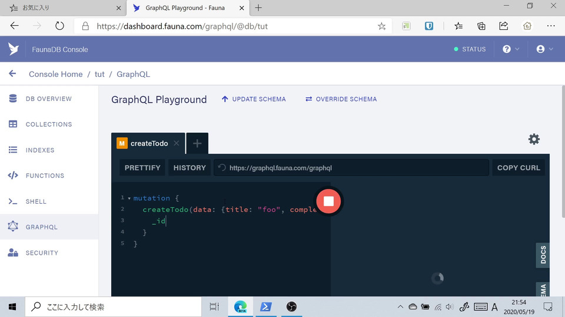Refresh the browser page
Image resolution: width=565 pixels, height=317 pixels.
tap(59, 26)
